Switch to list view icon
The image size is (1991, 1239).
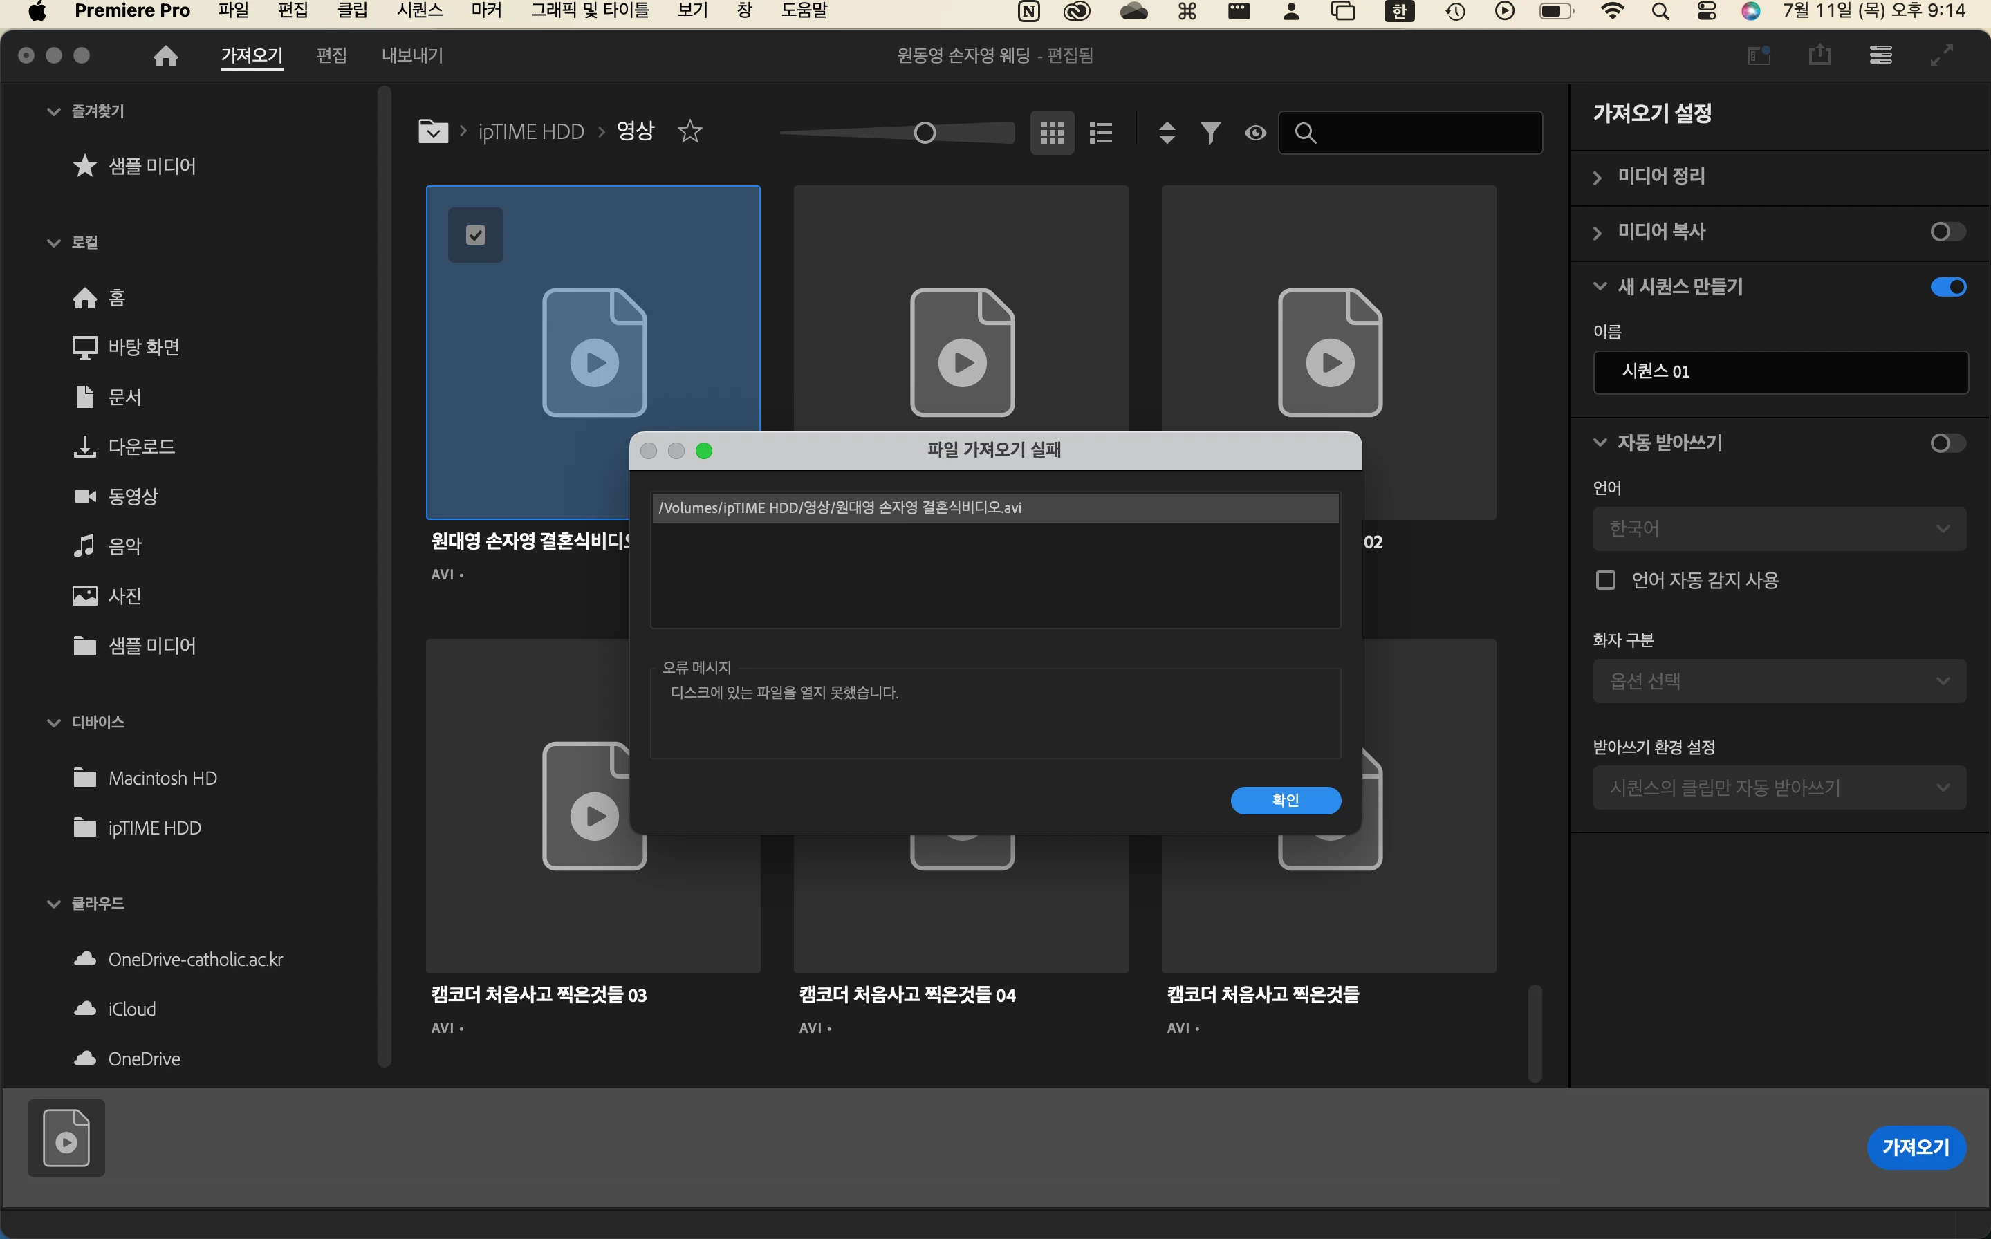1101,132
